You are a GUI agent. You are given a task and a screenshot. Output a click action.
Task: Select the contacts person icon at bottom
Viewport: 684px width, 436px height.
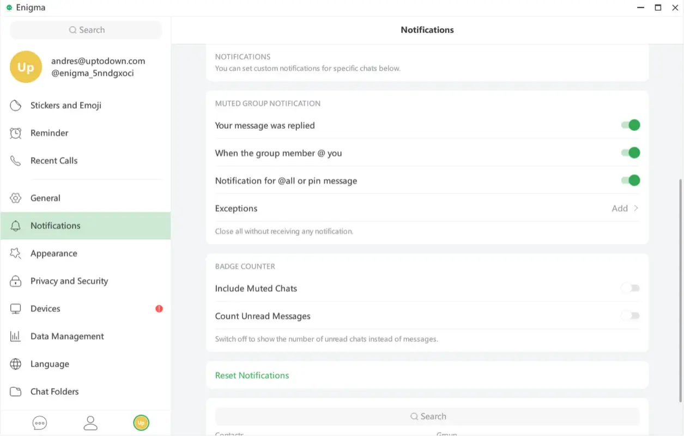[90, 422]
